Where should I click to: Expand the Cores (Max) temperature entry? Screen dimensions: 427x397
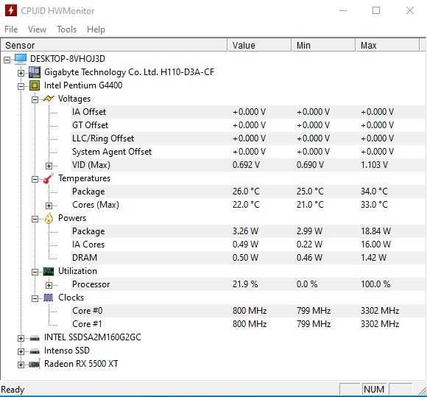coord(49,205)
